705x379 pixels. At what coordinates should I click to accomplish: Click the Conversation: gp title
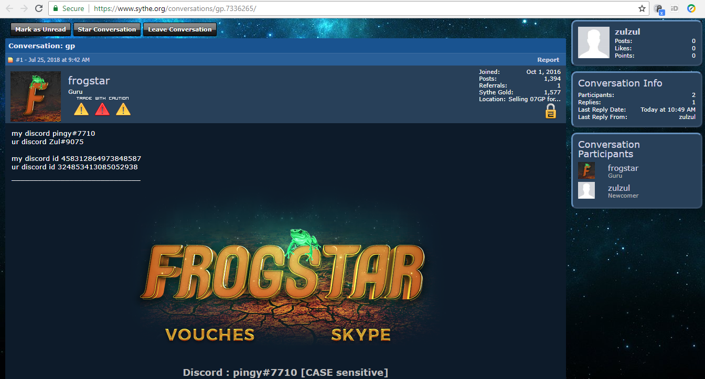click(x=42, y=46)
